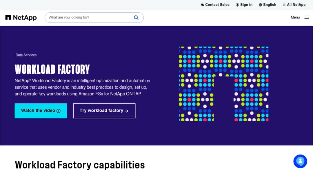Click the Workload Factory capabilities heading
The image size is (313, 176).
click(x=80, y=165)
